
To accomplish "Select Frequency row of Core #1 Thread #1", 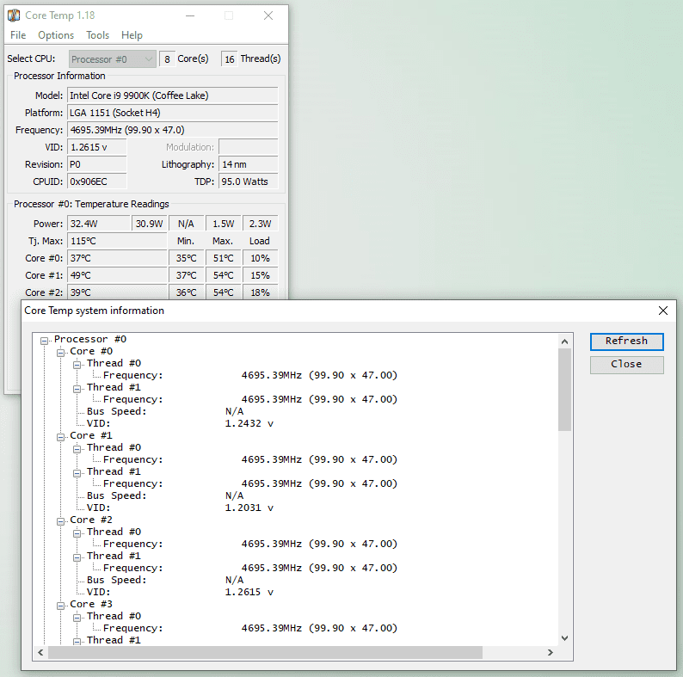I will click(250, 483).
